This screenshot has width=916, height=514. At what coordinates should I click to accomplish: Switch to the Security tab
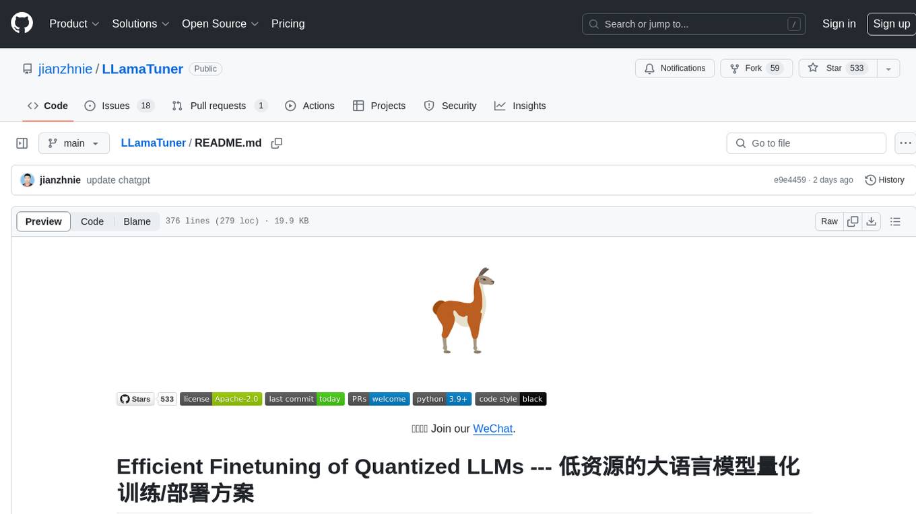(x=450, y=106)
